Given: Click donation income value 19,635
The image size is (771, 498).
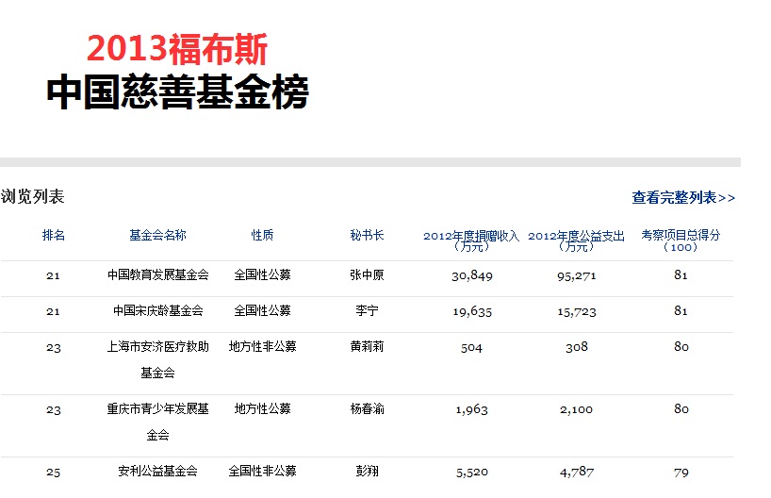Looking at the screenshot, I should click(472, 312).
